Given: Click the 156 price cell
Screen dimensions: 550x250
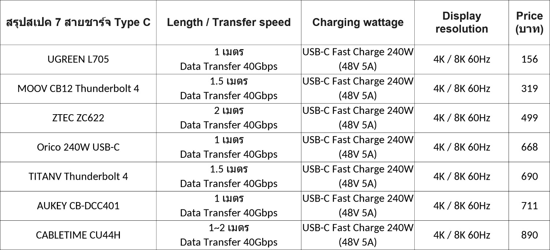Looking at the screenshot, I should click(529, 59).
